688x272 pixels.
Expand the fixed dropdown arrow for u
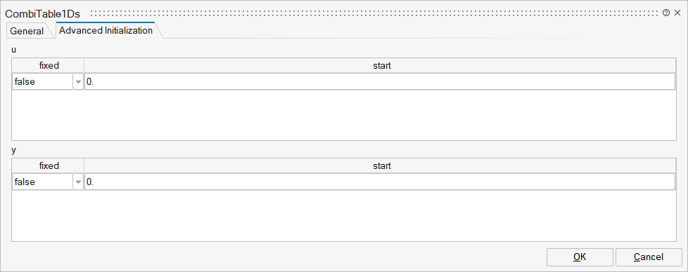pyautogui.click(x=79, y=82)
